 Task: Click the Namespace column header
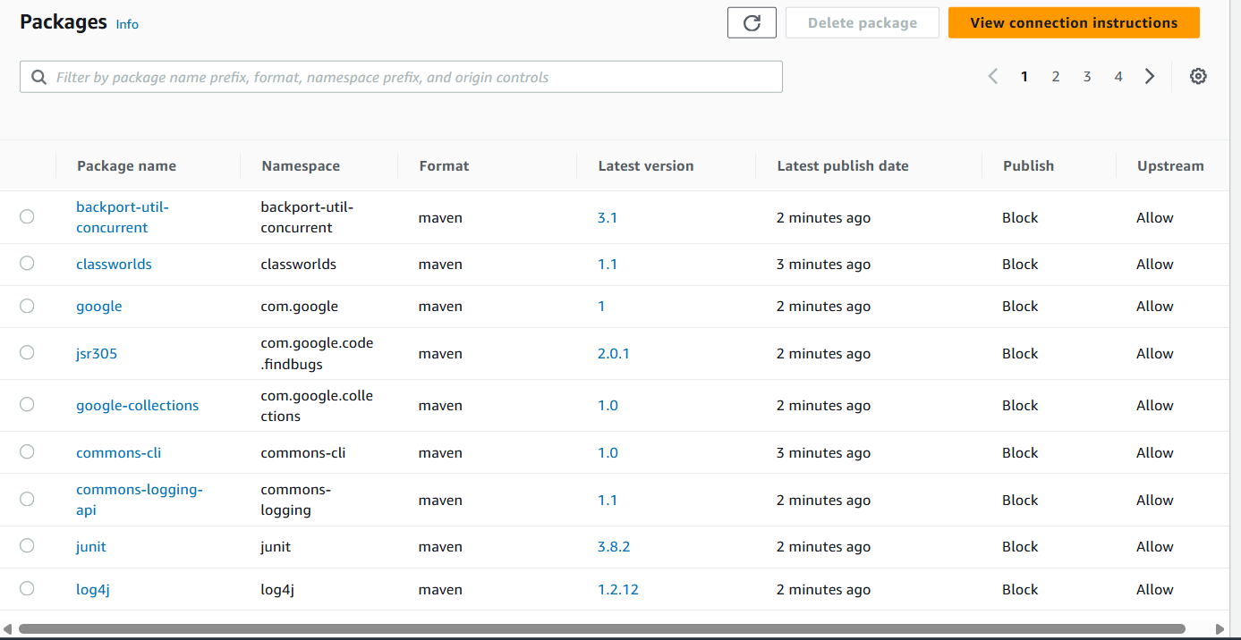(301, 166)
